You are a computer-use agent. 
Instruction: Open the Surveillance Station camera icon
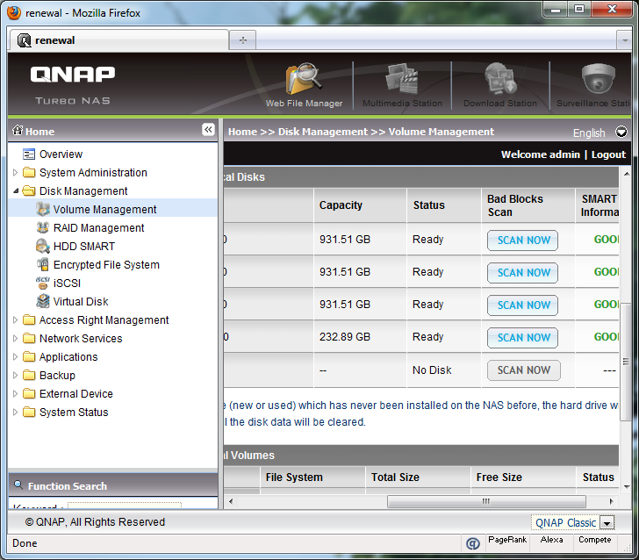599,81
